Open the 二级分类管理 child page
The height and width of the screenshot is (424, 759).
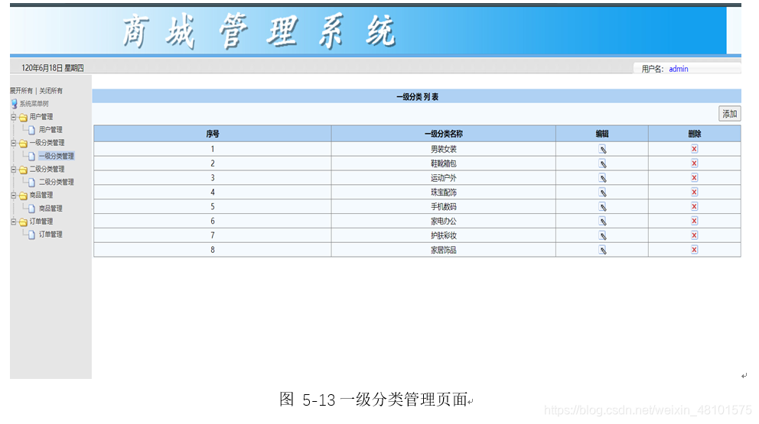point(57,182)
